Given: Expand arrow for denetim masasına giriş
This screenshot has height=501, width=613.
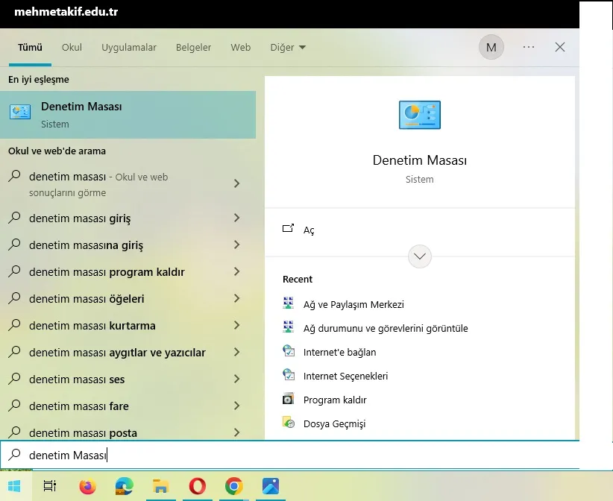Looking at the screenshot, I should point(236,245).
